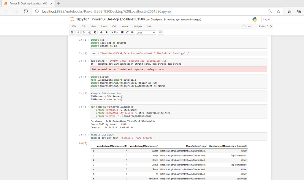Interrupt the kernel with the stop icon
Image resolution: width=304 pixels, height=180 pixels.
[x=122, y=32]
